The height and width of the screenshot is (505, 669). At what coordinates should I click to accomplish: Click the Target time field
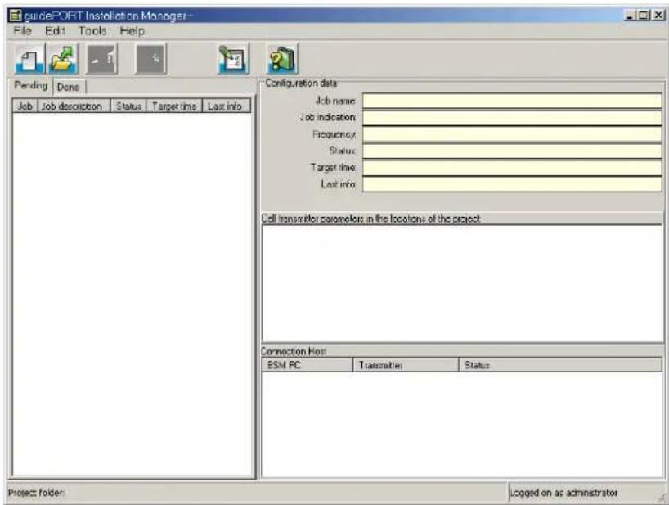513,168
